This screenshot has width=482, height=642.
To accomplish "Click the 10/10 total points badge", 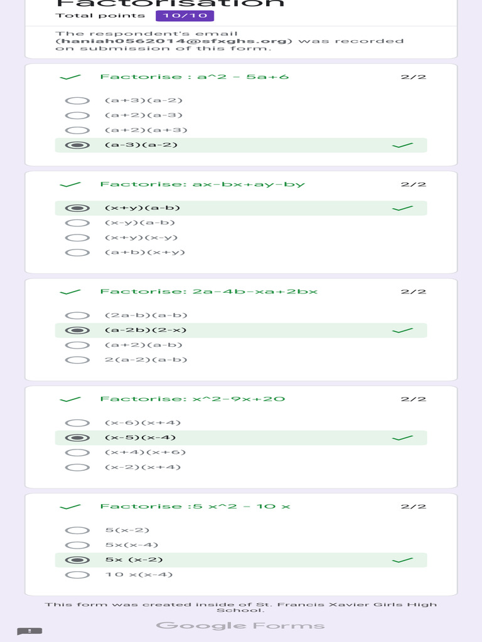I will point(185,16).
